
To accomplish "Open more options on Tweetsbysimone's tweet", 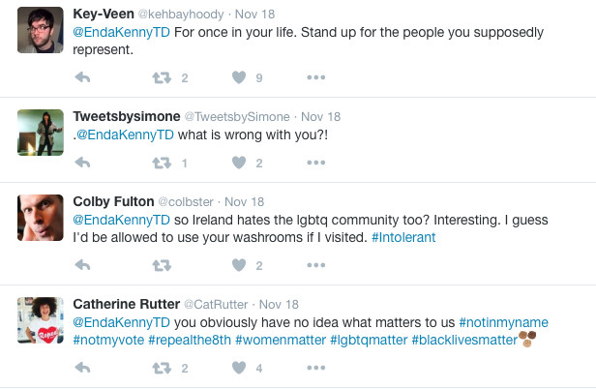I will click(x=315, y=163).
